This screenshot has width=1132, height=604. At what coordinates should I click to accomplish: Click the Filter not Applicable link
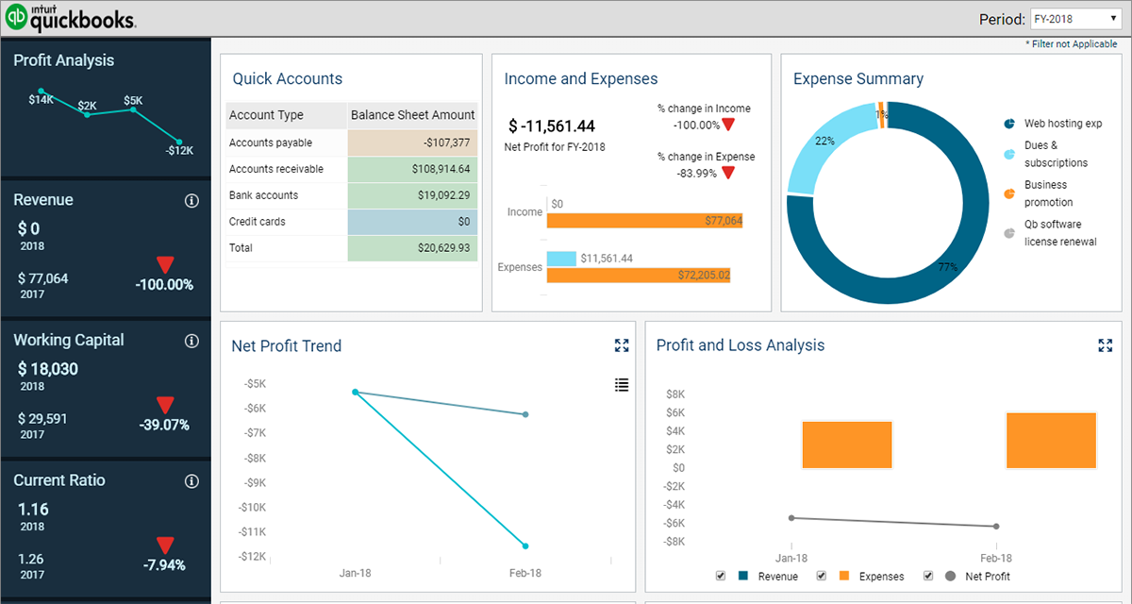1073,43
